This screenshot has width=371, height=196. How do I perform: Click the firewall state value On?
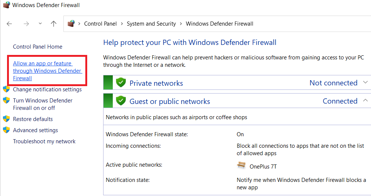click(240, 134)
